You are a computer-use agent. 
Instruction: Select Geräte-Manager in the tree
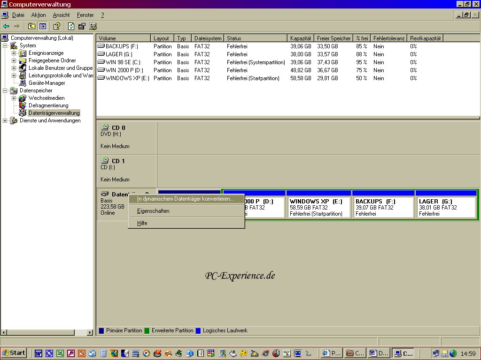click(x=47, y=83)
